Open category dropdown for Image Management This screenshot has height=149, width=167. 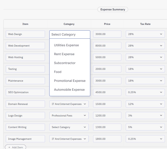(x=69, y=139)
